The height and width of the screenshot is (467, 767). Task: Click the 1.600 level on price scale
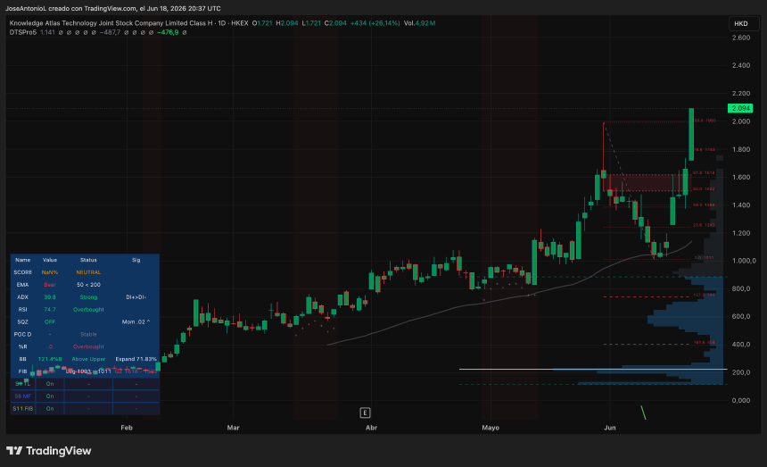[741, 177]
